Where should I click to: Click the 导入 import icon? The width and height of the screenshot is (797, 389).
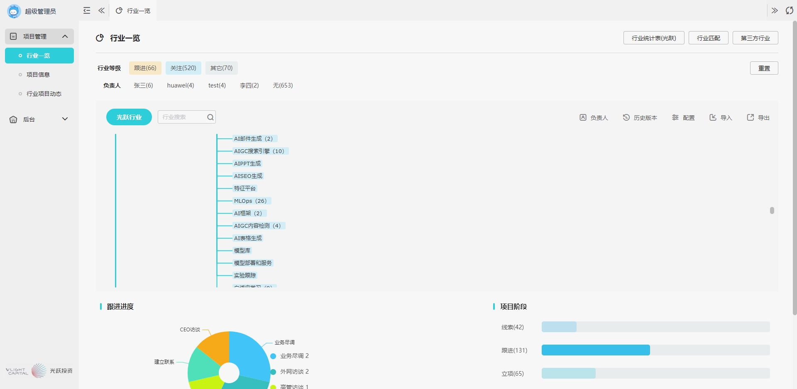click(x=713, y=118)
